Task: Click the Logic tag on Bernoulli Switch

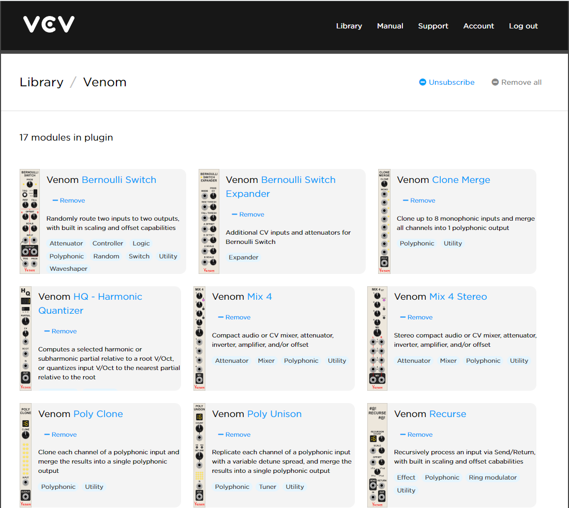Action: click(x=141, y=243)
